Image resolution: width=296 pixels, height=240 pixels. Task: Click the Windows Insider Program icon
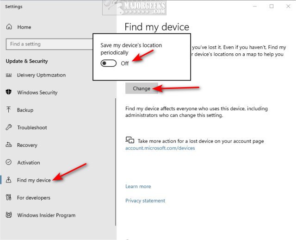[9, 215]
